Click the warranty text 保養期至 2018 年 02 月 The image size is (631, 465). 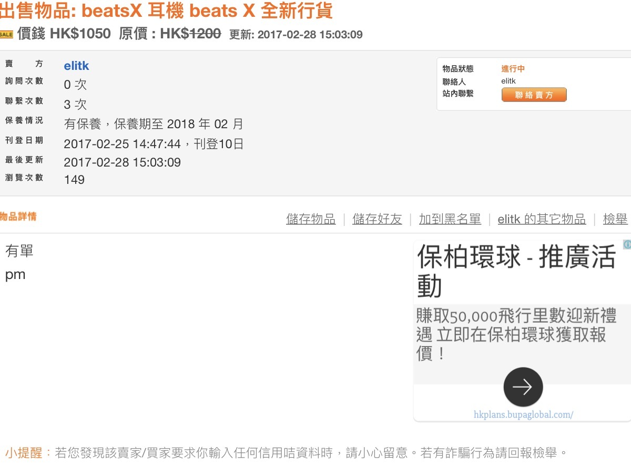pos(179,124)
